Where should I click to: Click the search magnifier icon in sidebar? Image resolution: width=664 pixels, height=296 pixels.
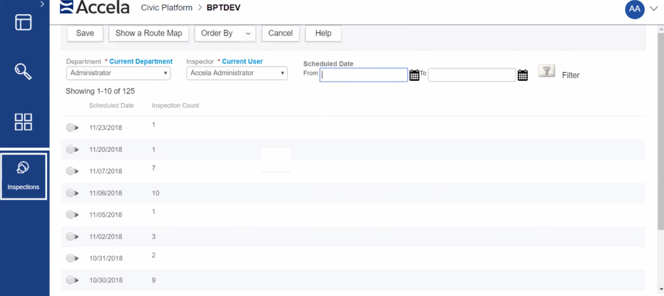pyautogui.click(x=23, y=71)
